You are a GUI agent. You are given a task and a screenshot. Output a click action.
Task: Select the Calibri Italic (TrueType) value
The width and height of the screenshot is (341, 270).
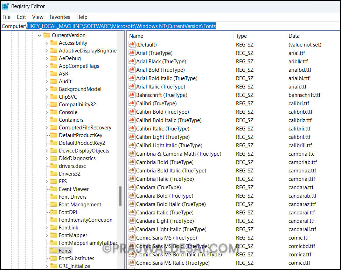[x=163, y=129]
